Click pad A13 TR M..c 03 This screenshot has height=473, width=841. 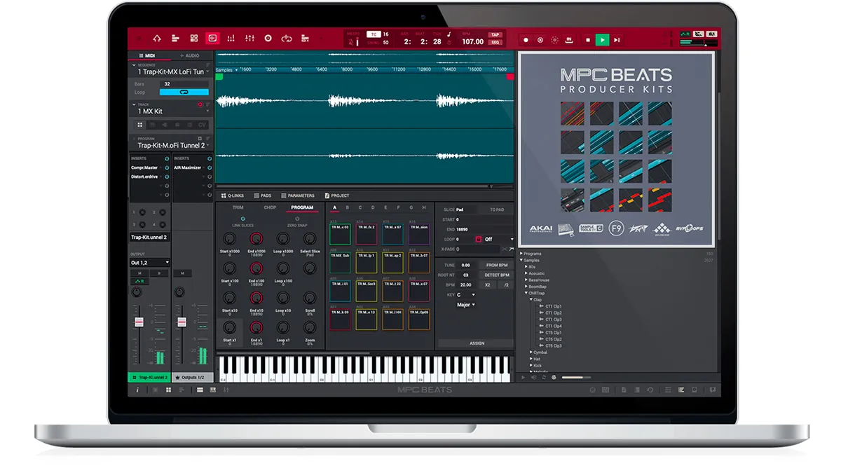pos(340,234)
